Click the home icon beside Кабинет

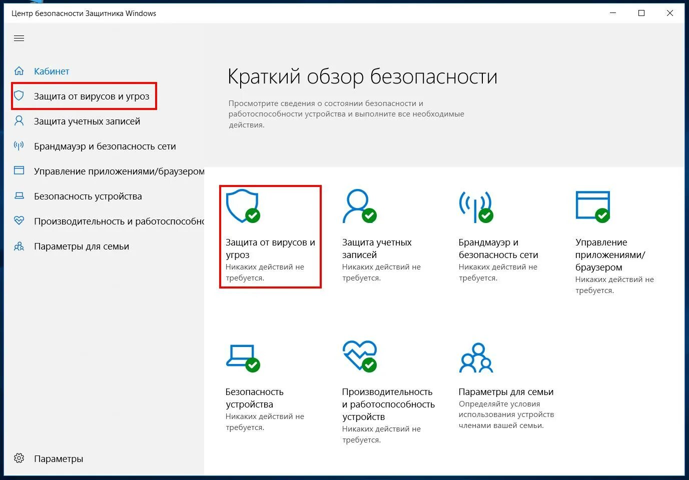tap(19, 71)
